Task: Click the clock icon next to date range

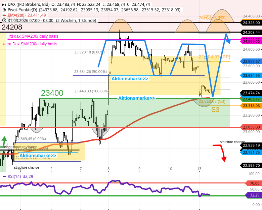Action: click(x=4, y=20)
